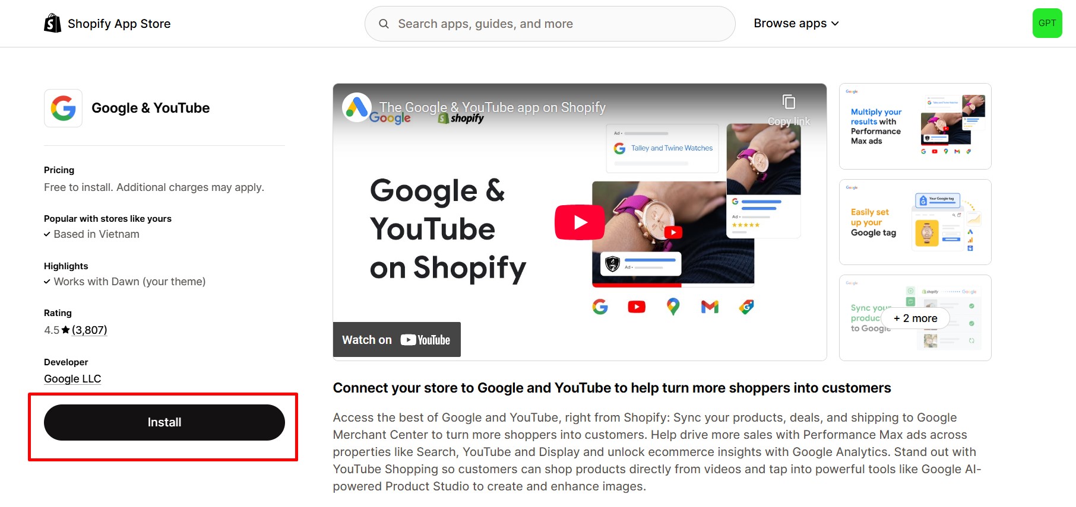Click the Browse apps chevron arrow
1076x507 pixels.
click(835, 24)
